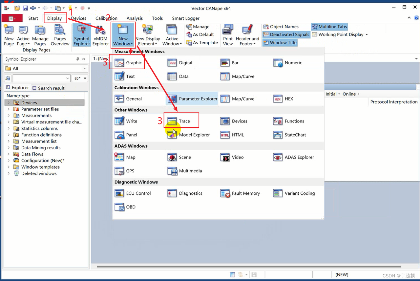
Task: Click the New Page button
Action: tap(9, 35)
